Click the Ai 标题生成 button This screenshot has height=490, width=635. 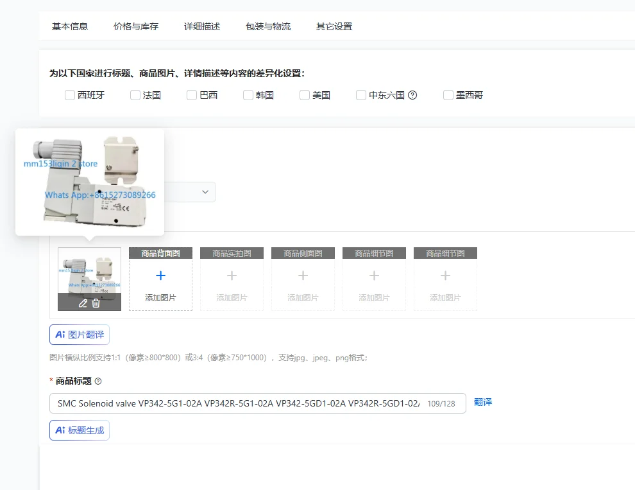click(80, 430)
